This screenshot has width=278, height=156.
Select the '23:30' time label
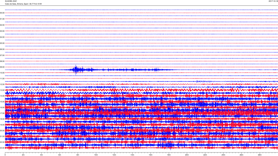coord(2,148)
